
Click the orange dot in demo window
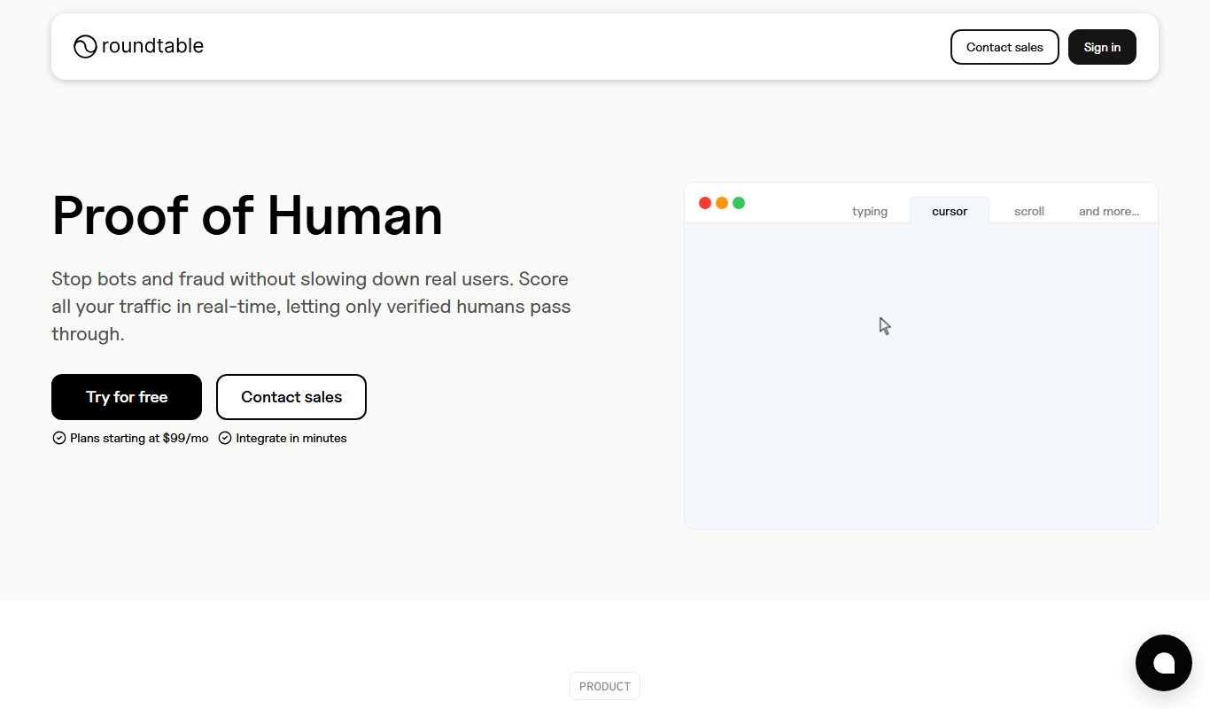tap(722, 203)
